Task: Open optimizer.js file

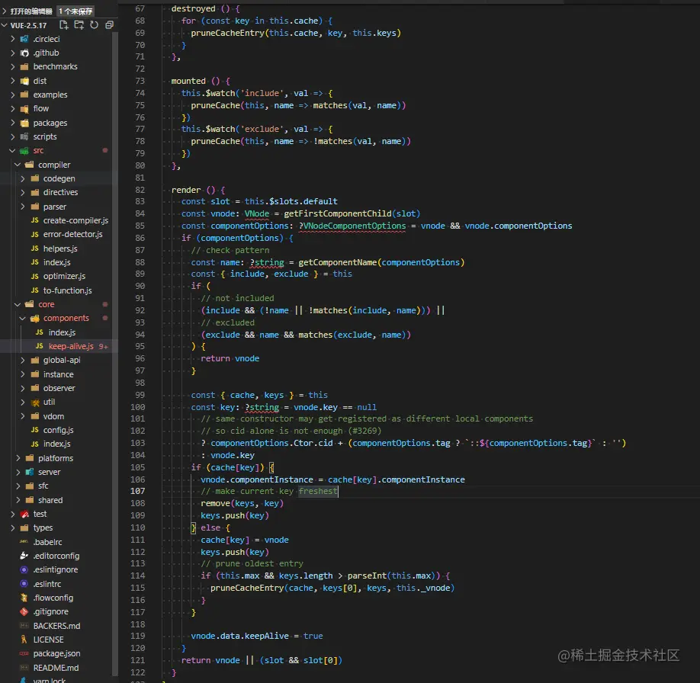Action: (x=64, y=276)
